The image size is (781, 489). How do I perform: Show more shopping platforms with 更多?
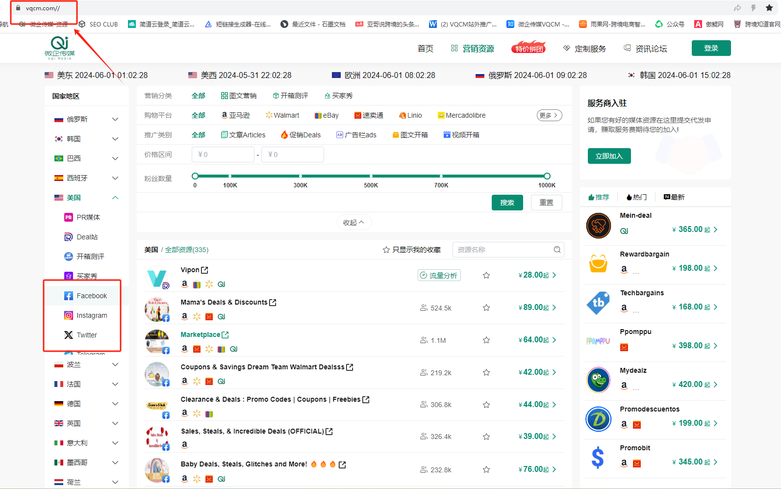[549, 115]
